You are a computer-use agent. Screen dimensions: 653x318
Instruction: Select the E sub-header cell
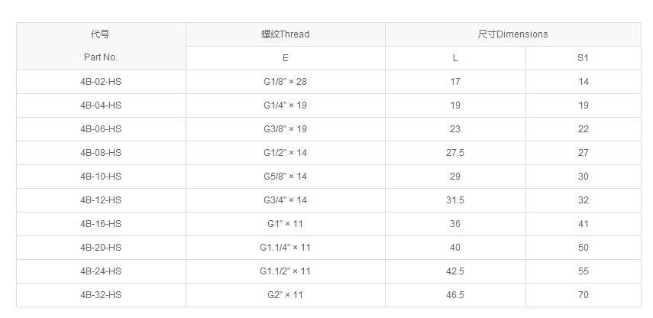[x=285, y=58]
